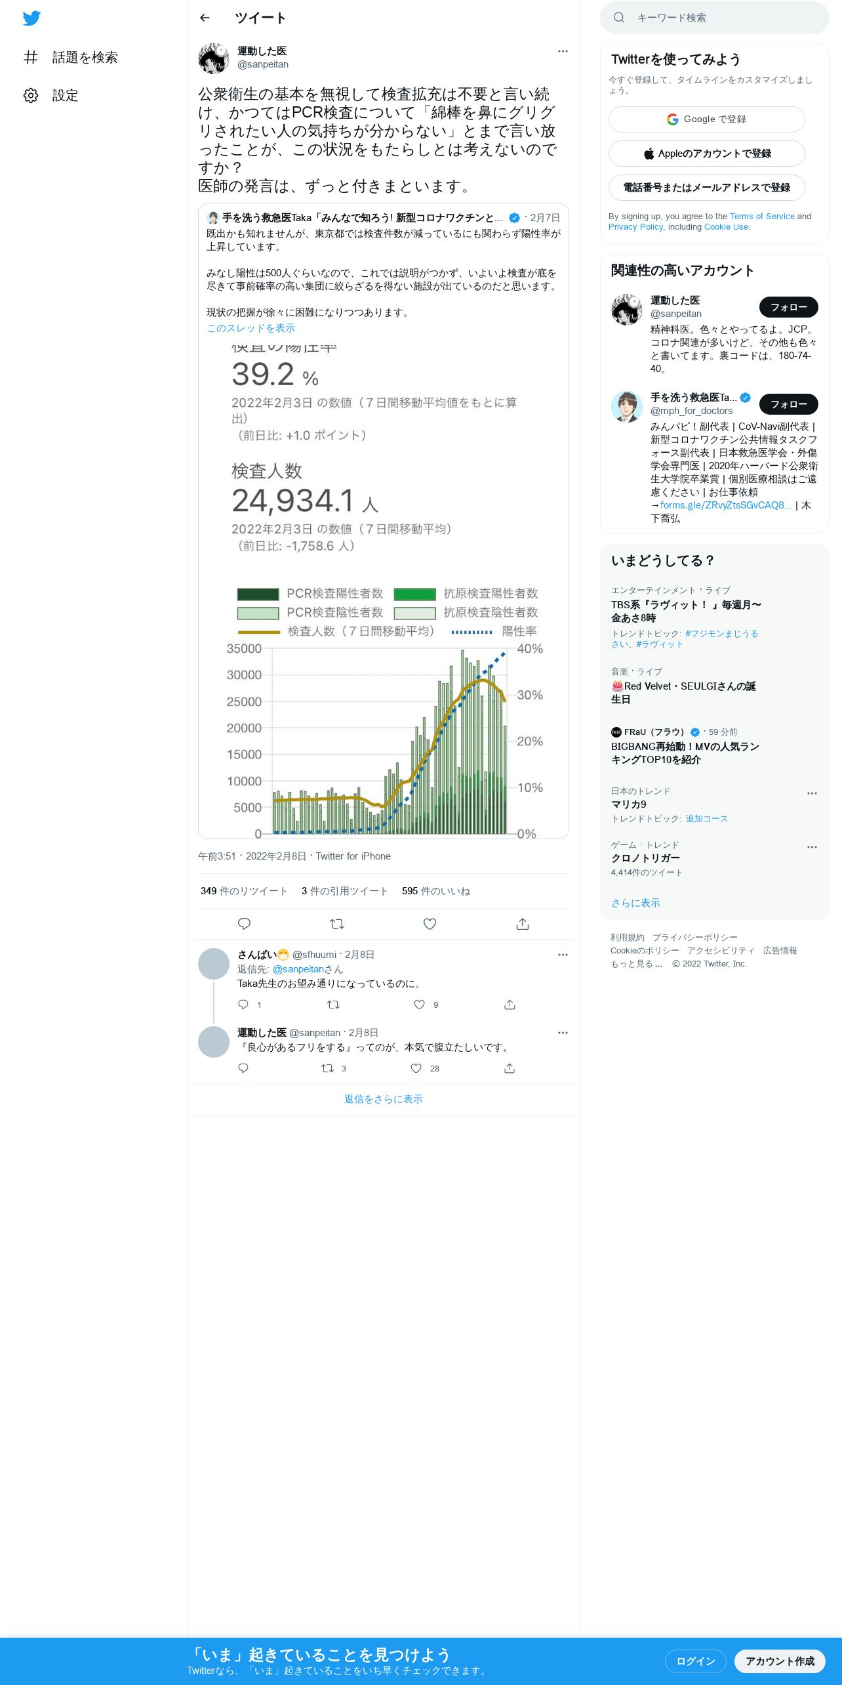Open 話題を検索 hashtag explore icon
The width and height of the screenshot is (842, 1685).
point(31,57)
